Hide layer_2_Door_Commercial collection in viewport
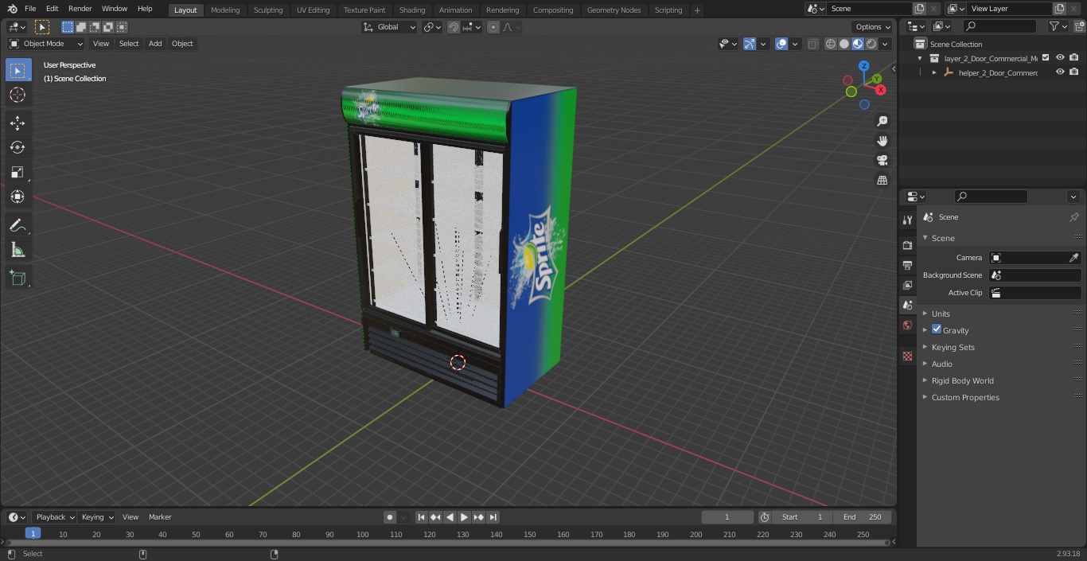 point(1060,58)
